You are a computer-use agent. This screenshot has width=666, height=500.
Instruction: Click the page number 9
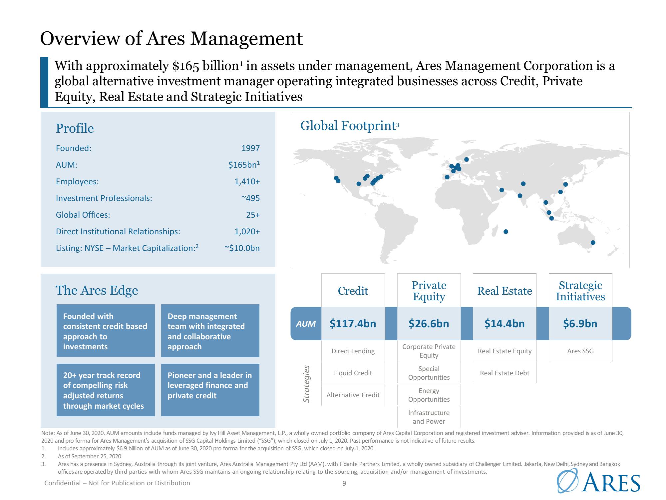(344, 483)
